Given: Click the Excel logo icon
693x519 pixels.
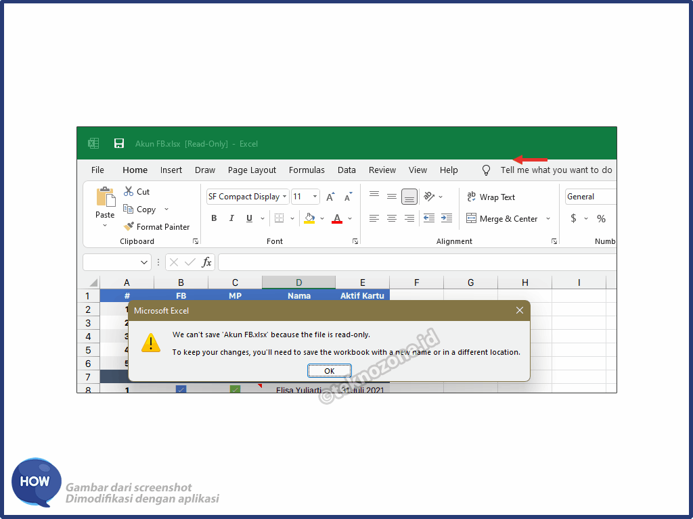Looking at the screenshot, I should point(93,143).
